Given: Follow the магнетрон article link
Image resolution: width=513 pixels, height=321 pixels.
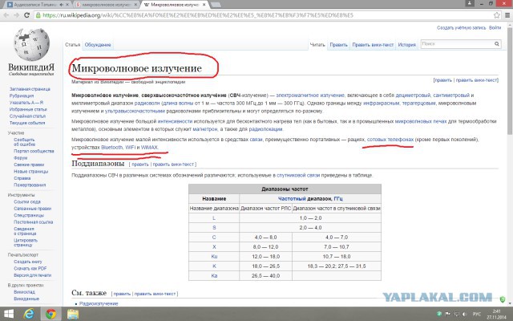Looking at the screenshot, I should [x=205, y=129].
